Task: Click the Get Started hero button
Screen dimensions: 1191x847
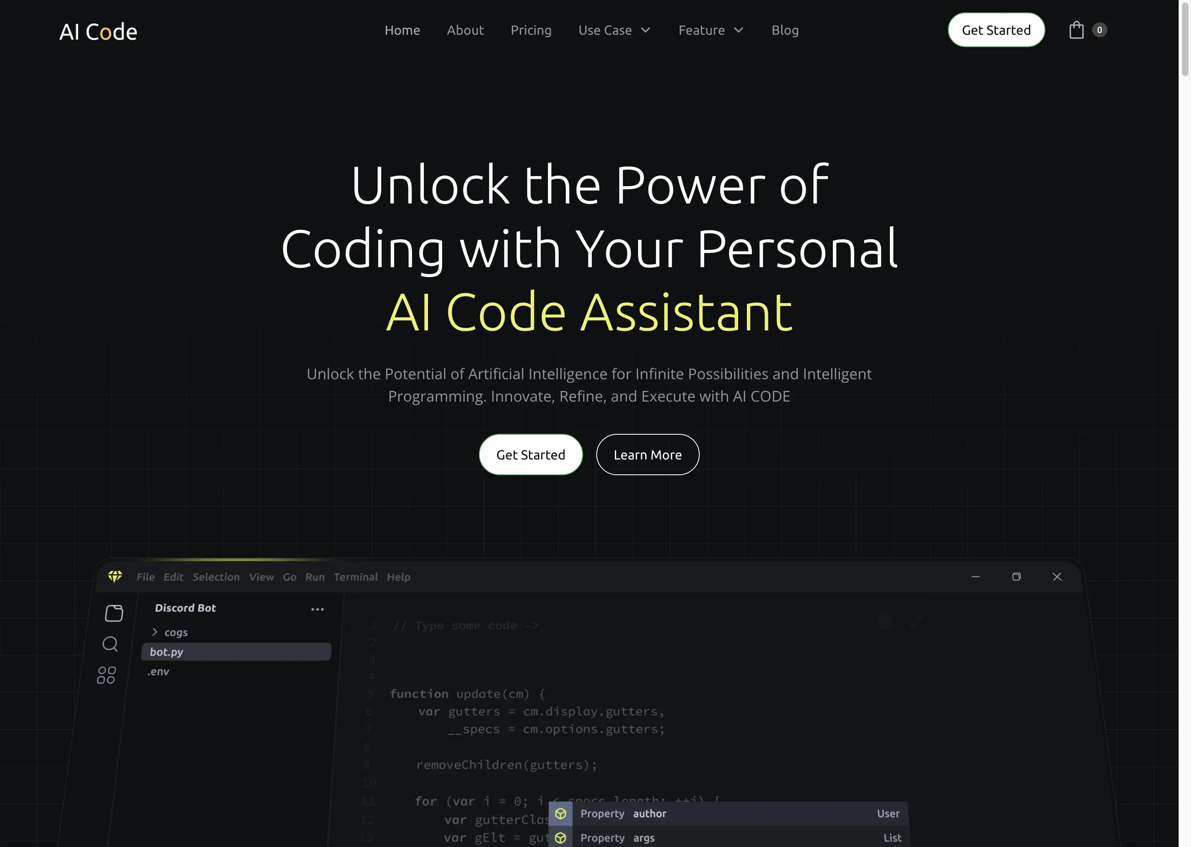Action: [530, 454]
